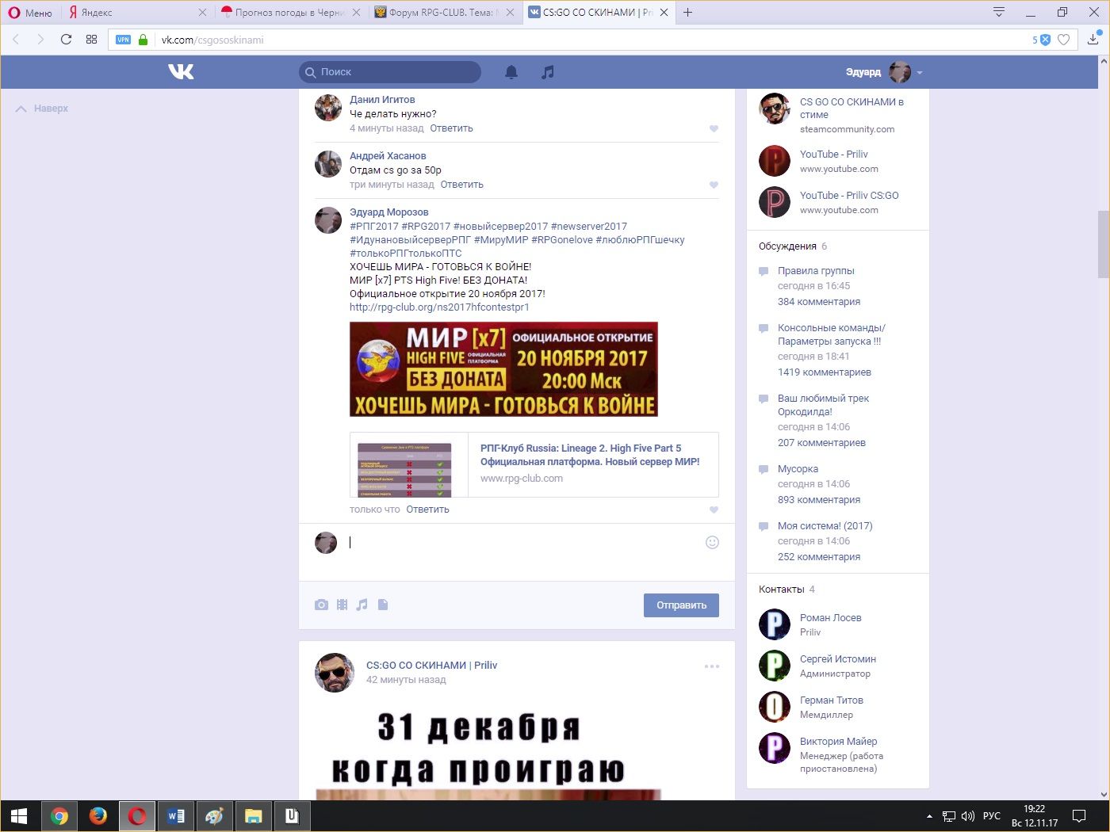
Task: Bookmark page with heart icon
Action: tap(1064, 40)
